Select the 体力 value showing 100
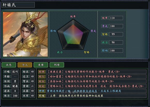 click(15, 96)
